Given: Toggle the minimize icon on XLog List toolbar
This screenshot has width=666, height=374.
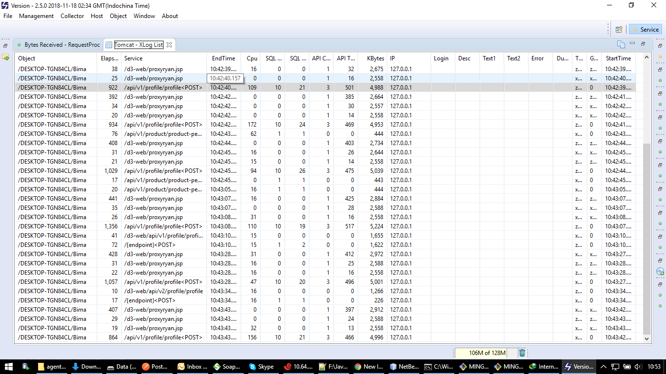Looking at the screenshot, I should pyautogui.click(x=632, y=44).
